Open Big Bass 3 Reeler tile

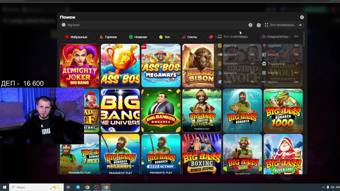79,154
